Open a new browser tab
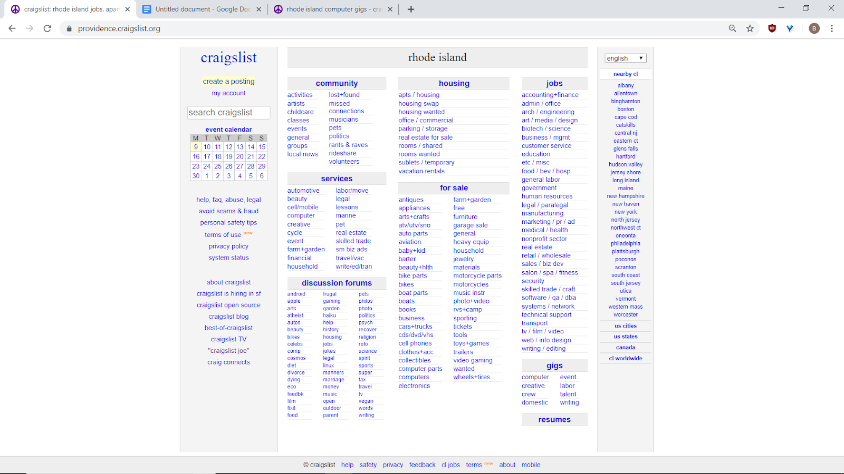 click(411, 9)
